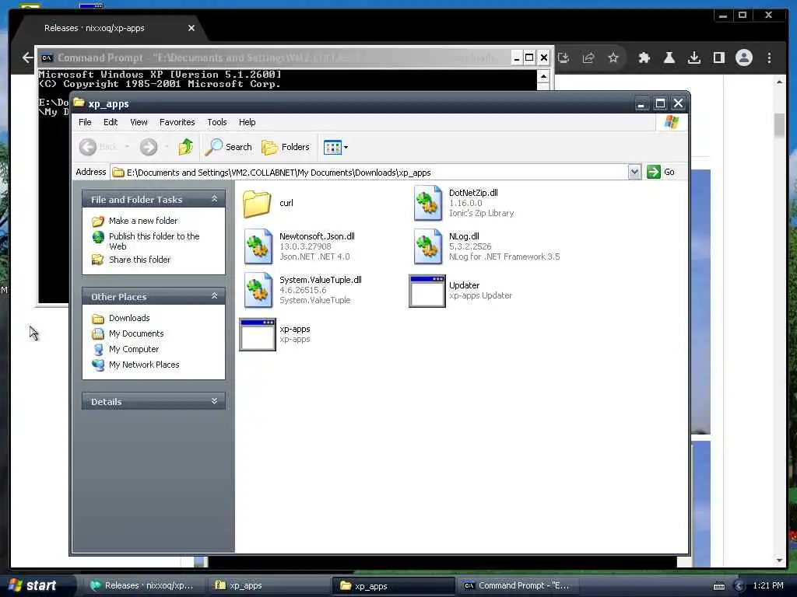The width and height of the screenshot is (797, 597).
Task: Open the Help menu
Action: 247,122
